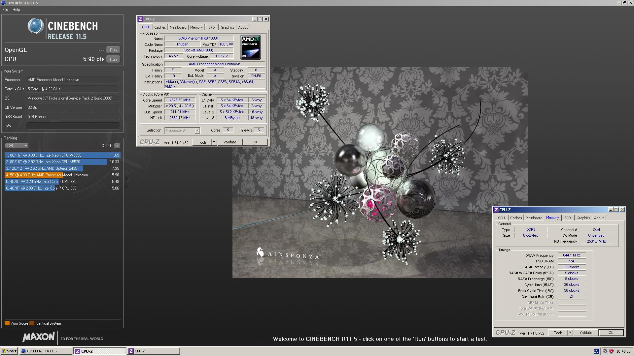This screenshot has width=634, height=356.
Task: Run the OpenGL benchmark test
Action: [x=113, y=50]
